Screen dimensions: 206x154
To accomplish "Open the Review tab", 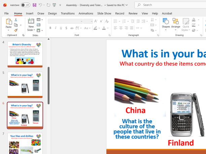I will pos(133,13).
